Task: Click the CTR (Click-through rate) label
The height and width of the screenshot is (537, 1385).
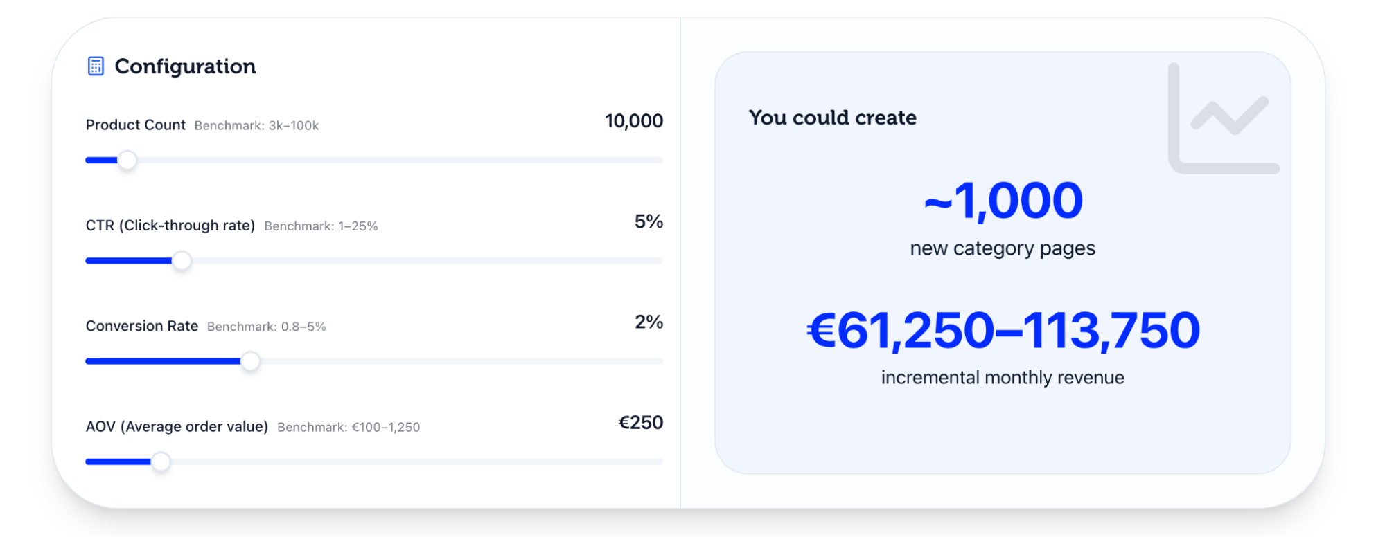Action: [170, 225]
